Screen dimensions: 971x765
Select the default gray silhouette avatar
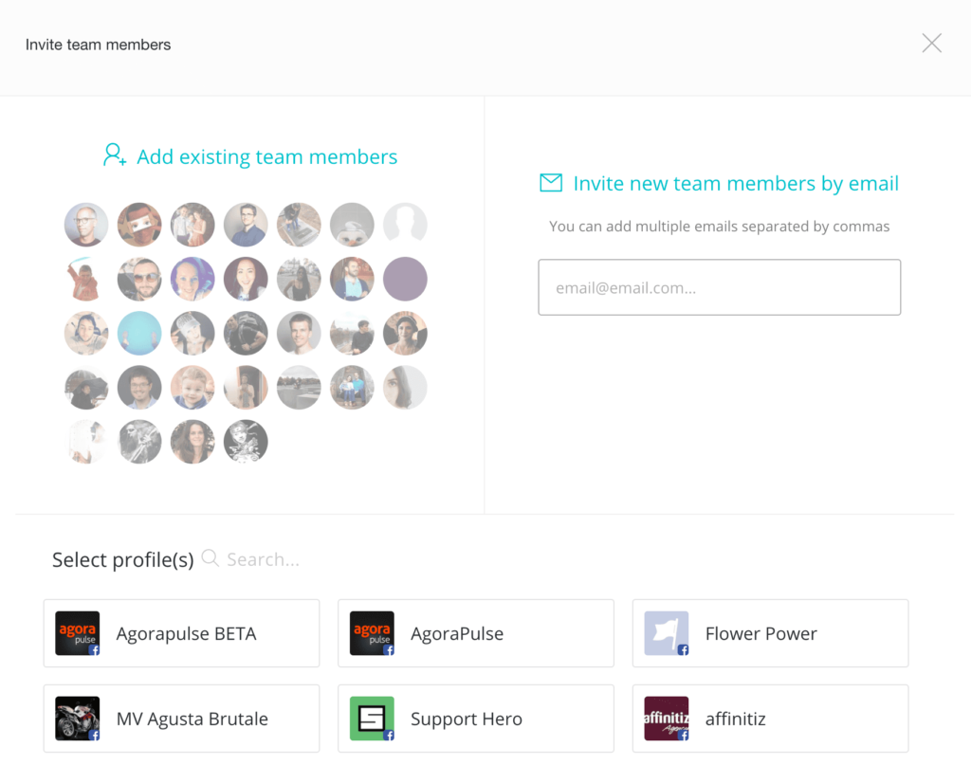[x=405, y=225]
